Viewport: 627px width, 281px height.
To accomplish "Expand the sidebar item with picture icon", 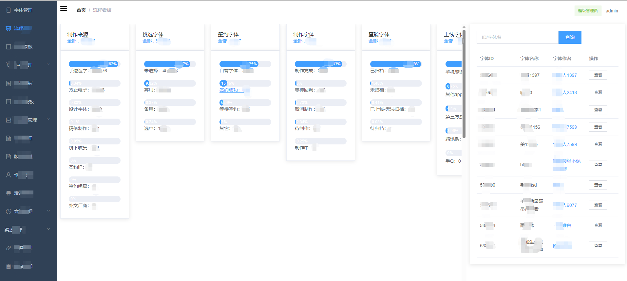I will 48,119.
